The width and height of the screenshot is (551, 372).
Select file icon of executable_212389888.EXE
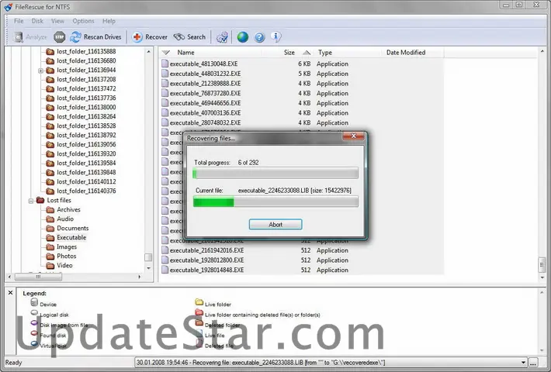tap(165, 83)
